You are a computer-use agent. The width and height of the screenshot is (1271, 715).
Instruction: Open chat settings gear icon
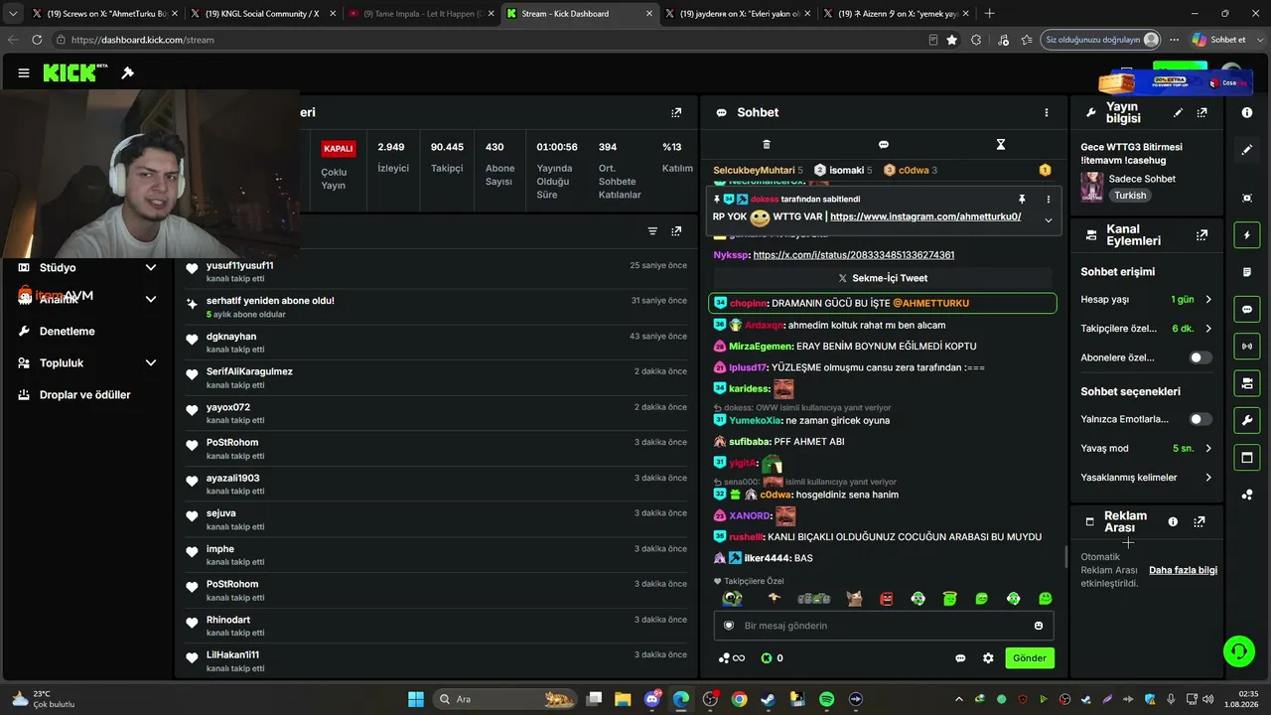point(988,657)
